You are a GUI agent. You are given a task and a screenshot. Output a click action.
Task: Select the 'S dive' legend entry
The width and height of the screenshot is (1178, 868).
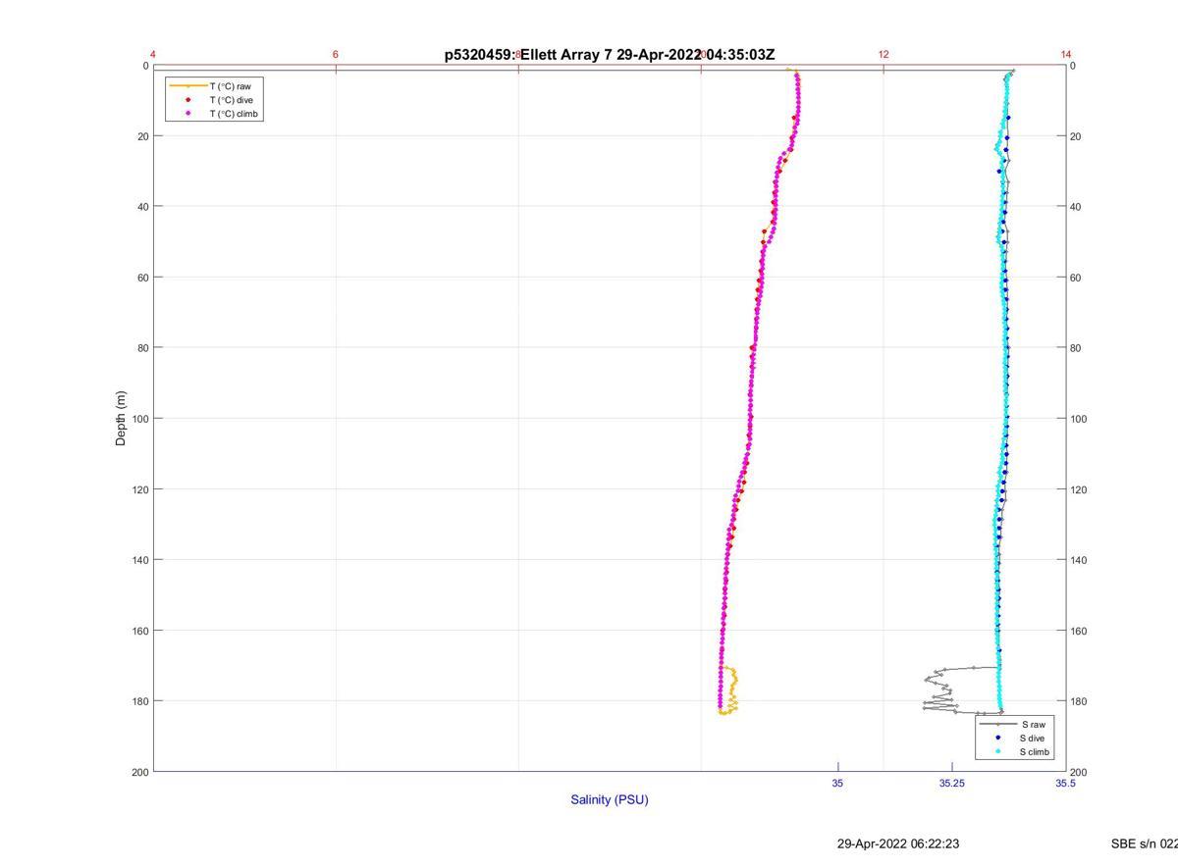pyautogui.click(x=1033, y=738)
